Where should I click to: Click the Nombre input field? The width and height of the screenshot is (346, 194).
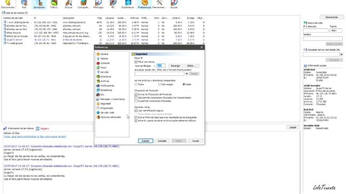pyautogui.click(x=323, y=39)
